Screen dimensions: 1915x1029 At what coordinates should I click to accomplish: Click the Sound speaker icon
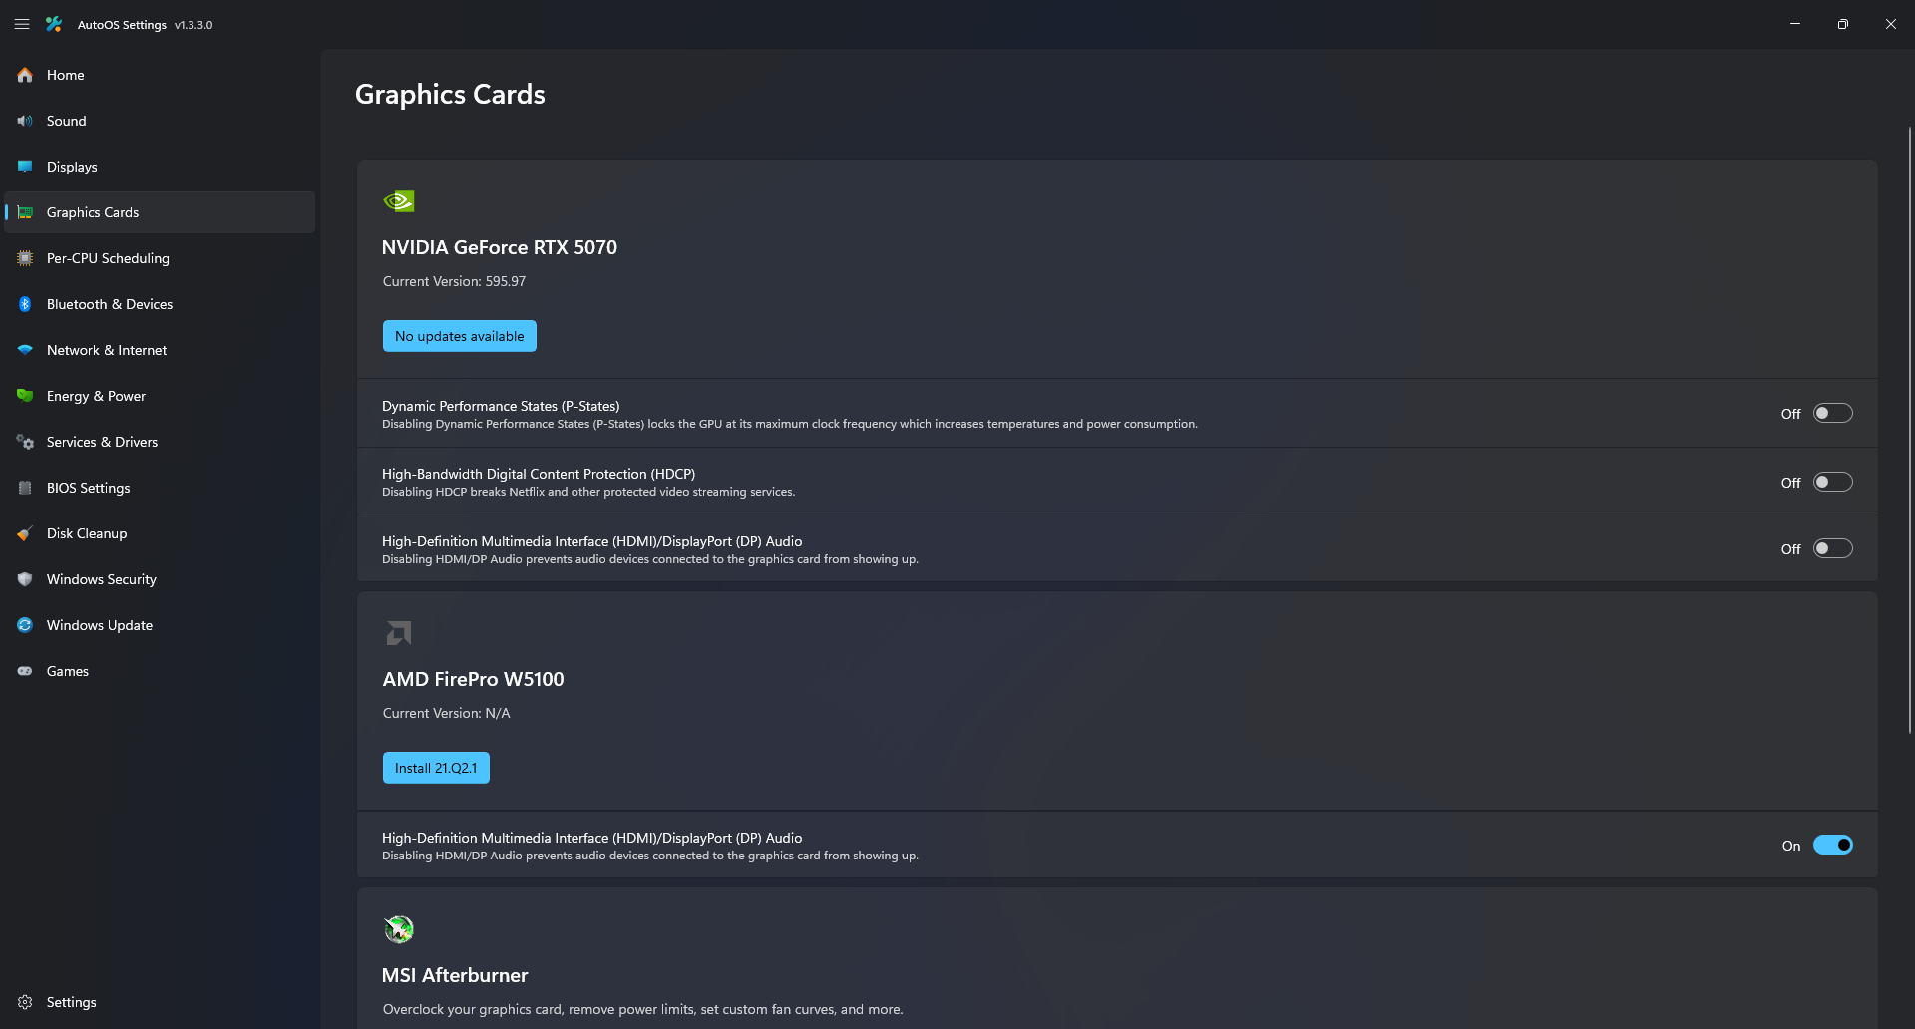25,121
